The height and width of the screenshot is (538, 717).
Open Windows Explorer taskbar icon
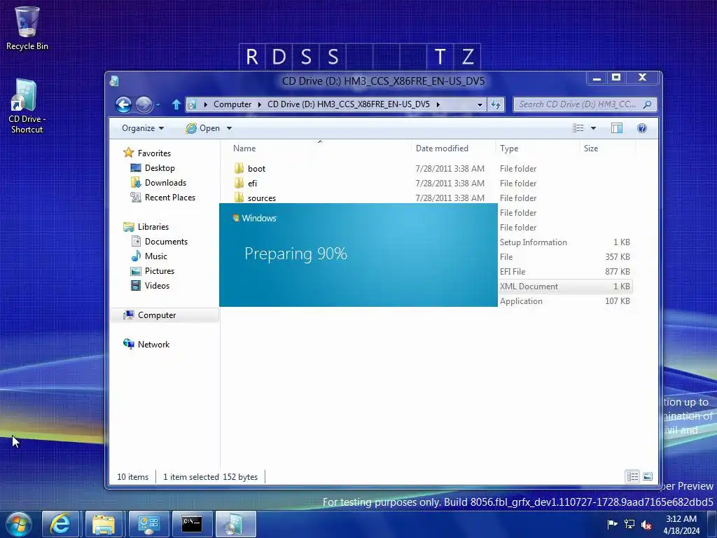pos(104,524)
